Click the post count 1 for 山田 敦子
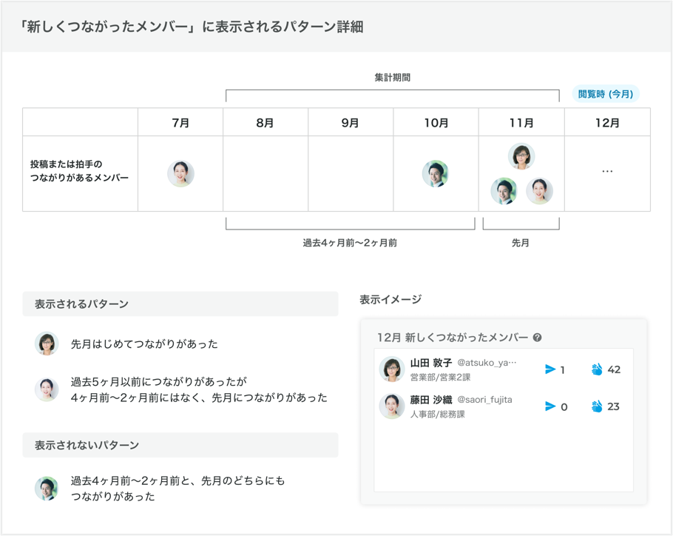Screen dimensions: 673x536 click(x=562, y=369)
